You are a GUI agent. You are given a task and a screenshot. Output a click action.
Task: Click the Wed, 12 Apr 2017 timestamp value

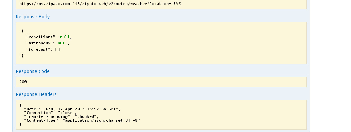point(81,109)
